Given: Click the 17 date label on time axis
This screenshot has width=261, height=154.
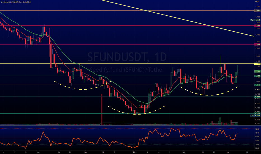Looking at the screenshot, I should pos(15,152).
